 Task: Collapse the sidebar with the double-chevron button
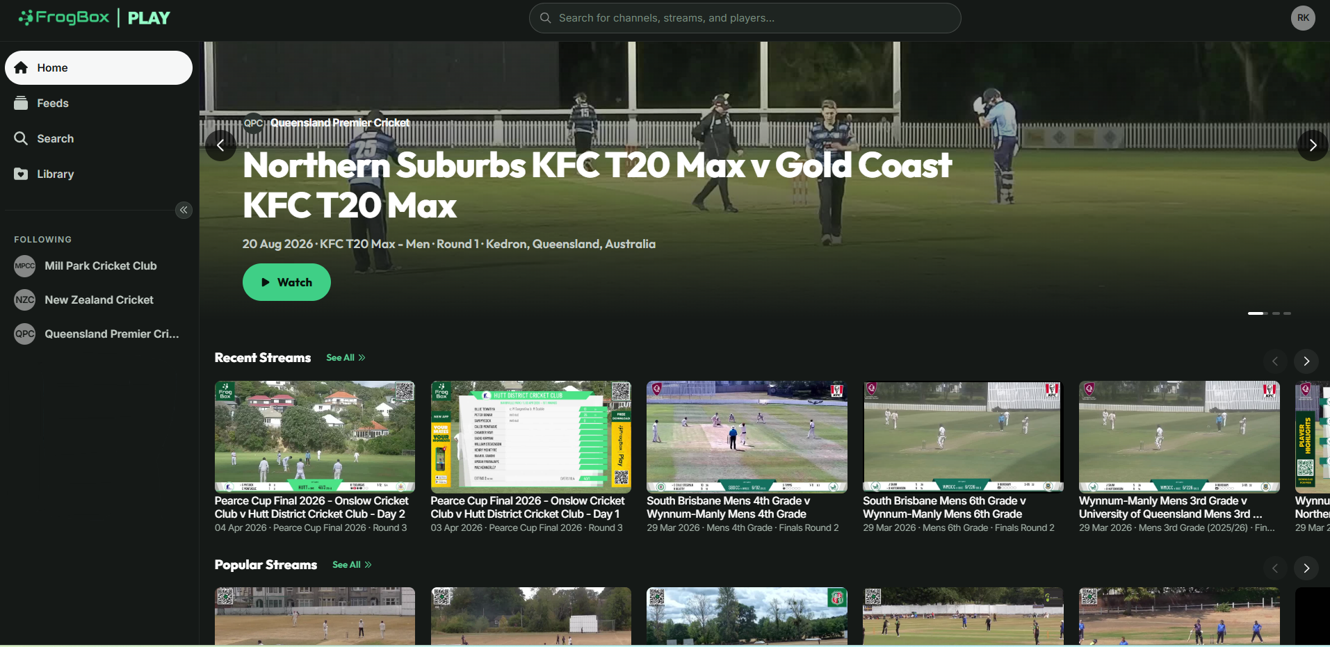(184, 210)
